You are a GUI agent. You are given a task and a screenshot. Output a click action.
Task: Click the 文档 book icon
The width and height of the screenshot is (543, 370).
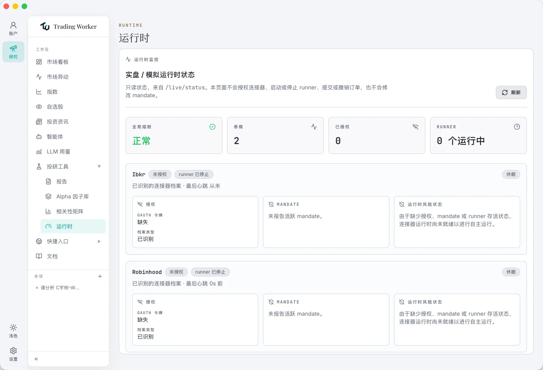point(39,256)
